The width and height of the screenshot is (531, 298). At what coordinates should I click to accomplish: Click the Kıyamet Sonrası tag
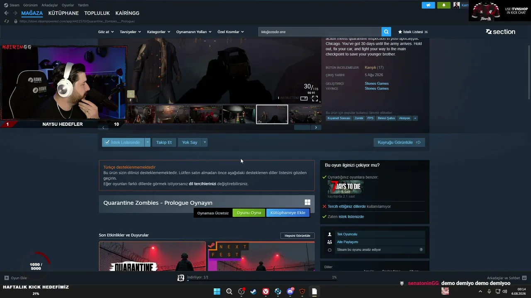coord(339,118)
